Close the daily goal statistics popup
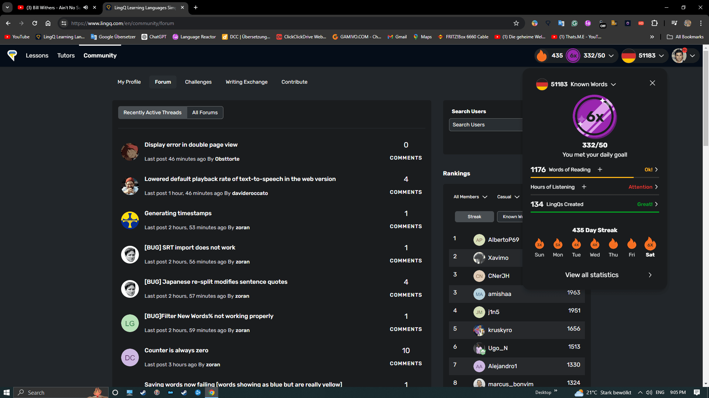This screenshot has height=398, width=709. (653, 83)
